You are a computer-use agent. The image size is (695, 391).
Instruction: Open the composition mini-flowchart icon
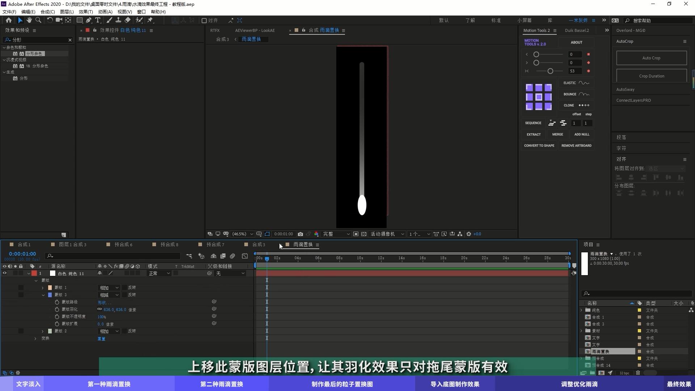(x=189, y=256)
